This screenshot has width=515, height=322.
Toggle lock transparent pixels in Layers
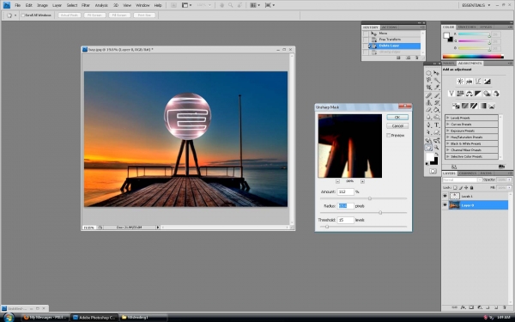[455, 187]
